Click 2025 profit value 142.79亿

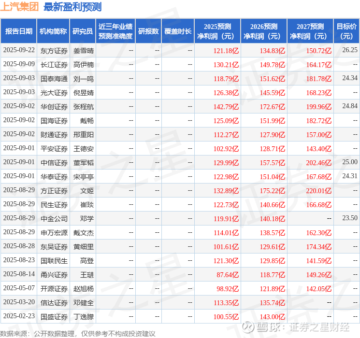click(x=226, y=107)
